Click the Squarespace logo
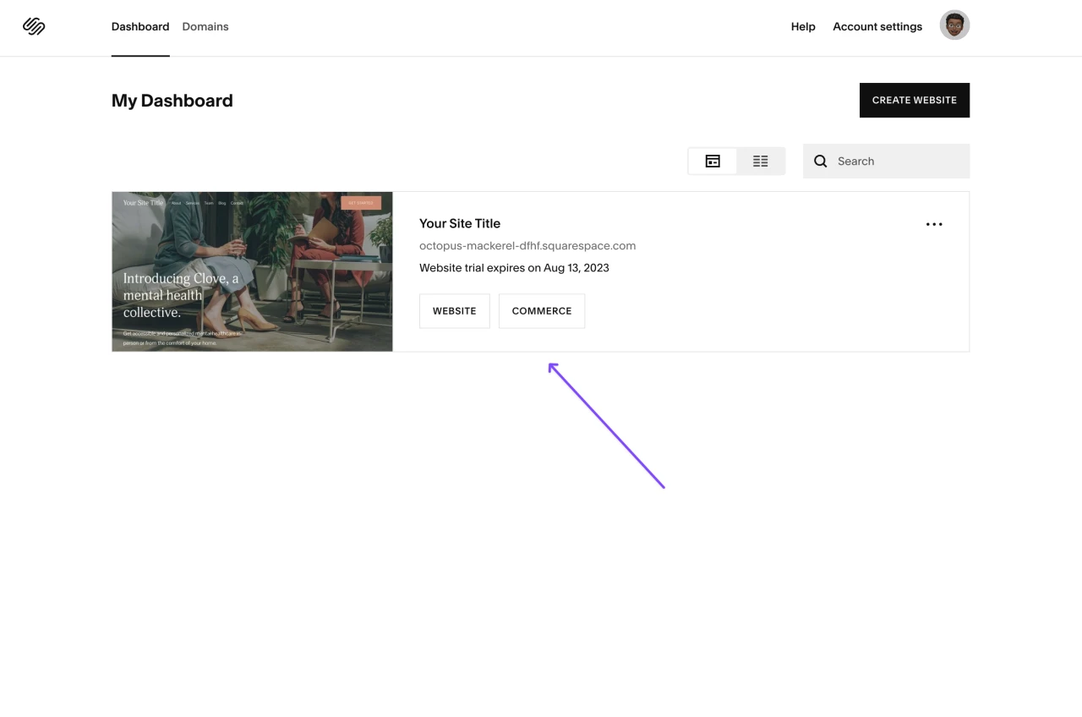Image resolution: width=1082 pixels, height=717 pixels. pyautogui.click(x=34, y=27)
